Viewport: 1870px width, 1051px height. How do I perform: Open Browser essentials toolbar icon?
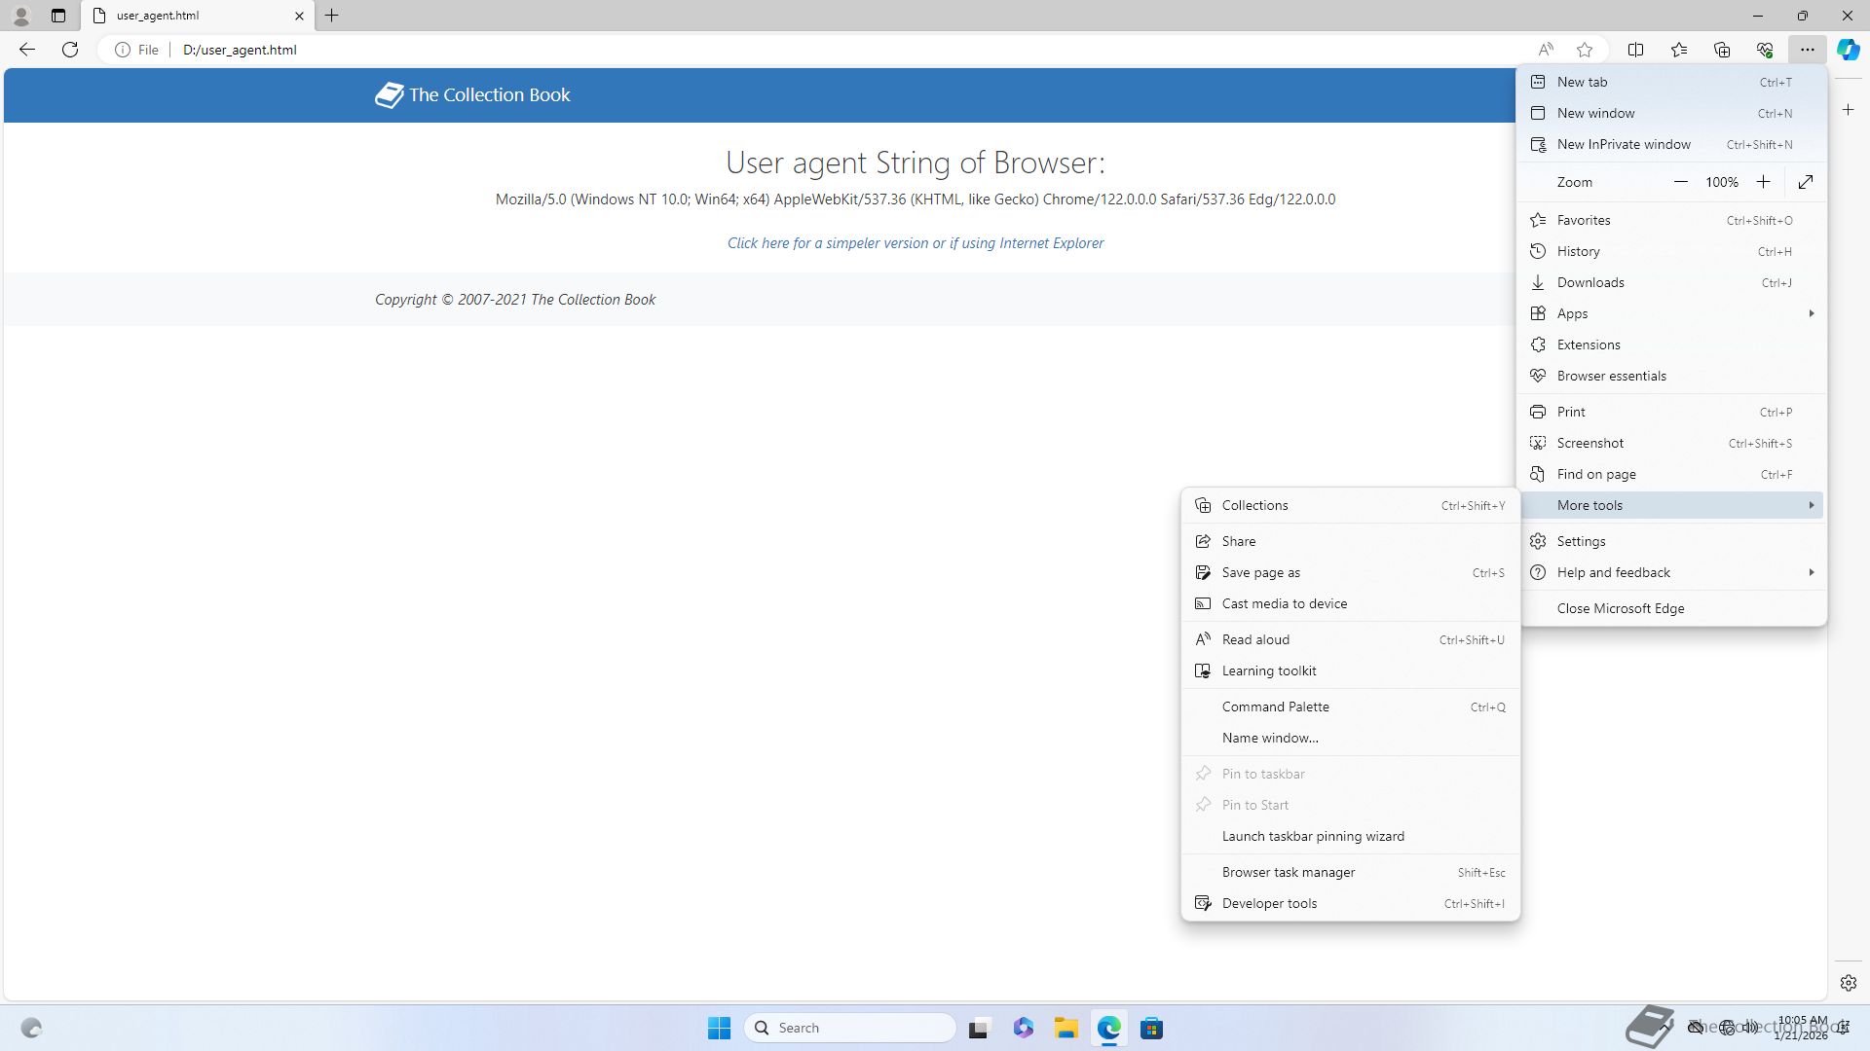(x=1765, y=50)
